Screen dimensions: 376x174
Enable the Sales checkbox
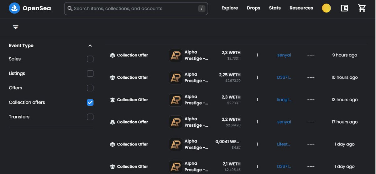[90, 59]
